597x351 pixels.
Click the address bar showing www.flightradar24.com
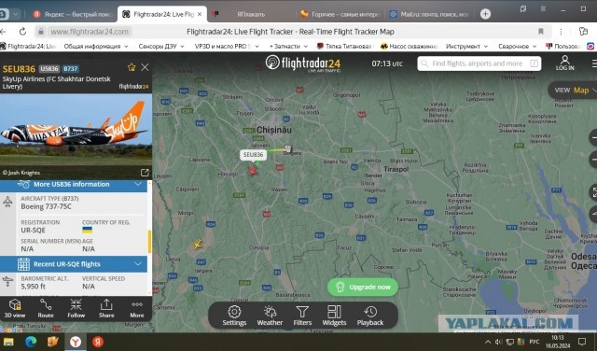pyautogui.click(x=90, y=32)
